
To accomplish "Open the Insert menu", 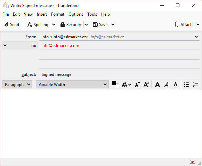I will coord(42,14).
